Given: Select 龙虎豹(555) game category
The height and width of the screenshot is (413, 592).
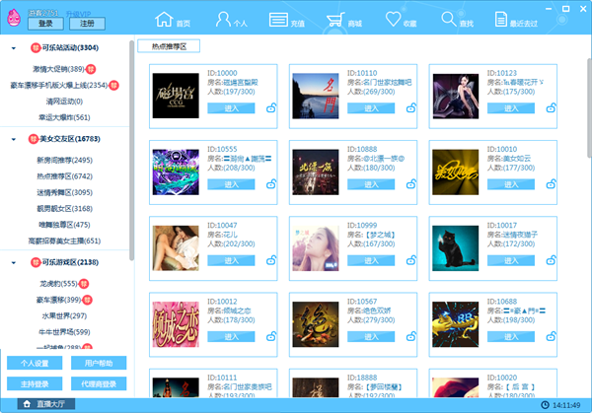Looking at the screenshot, I should pyautogui.click(x=58, y=284).
